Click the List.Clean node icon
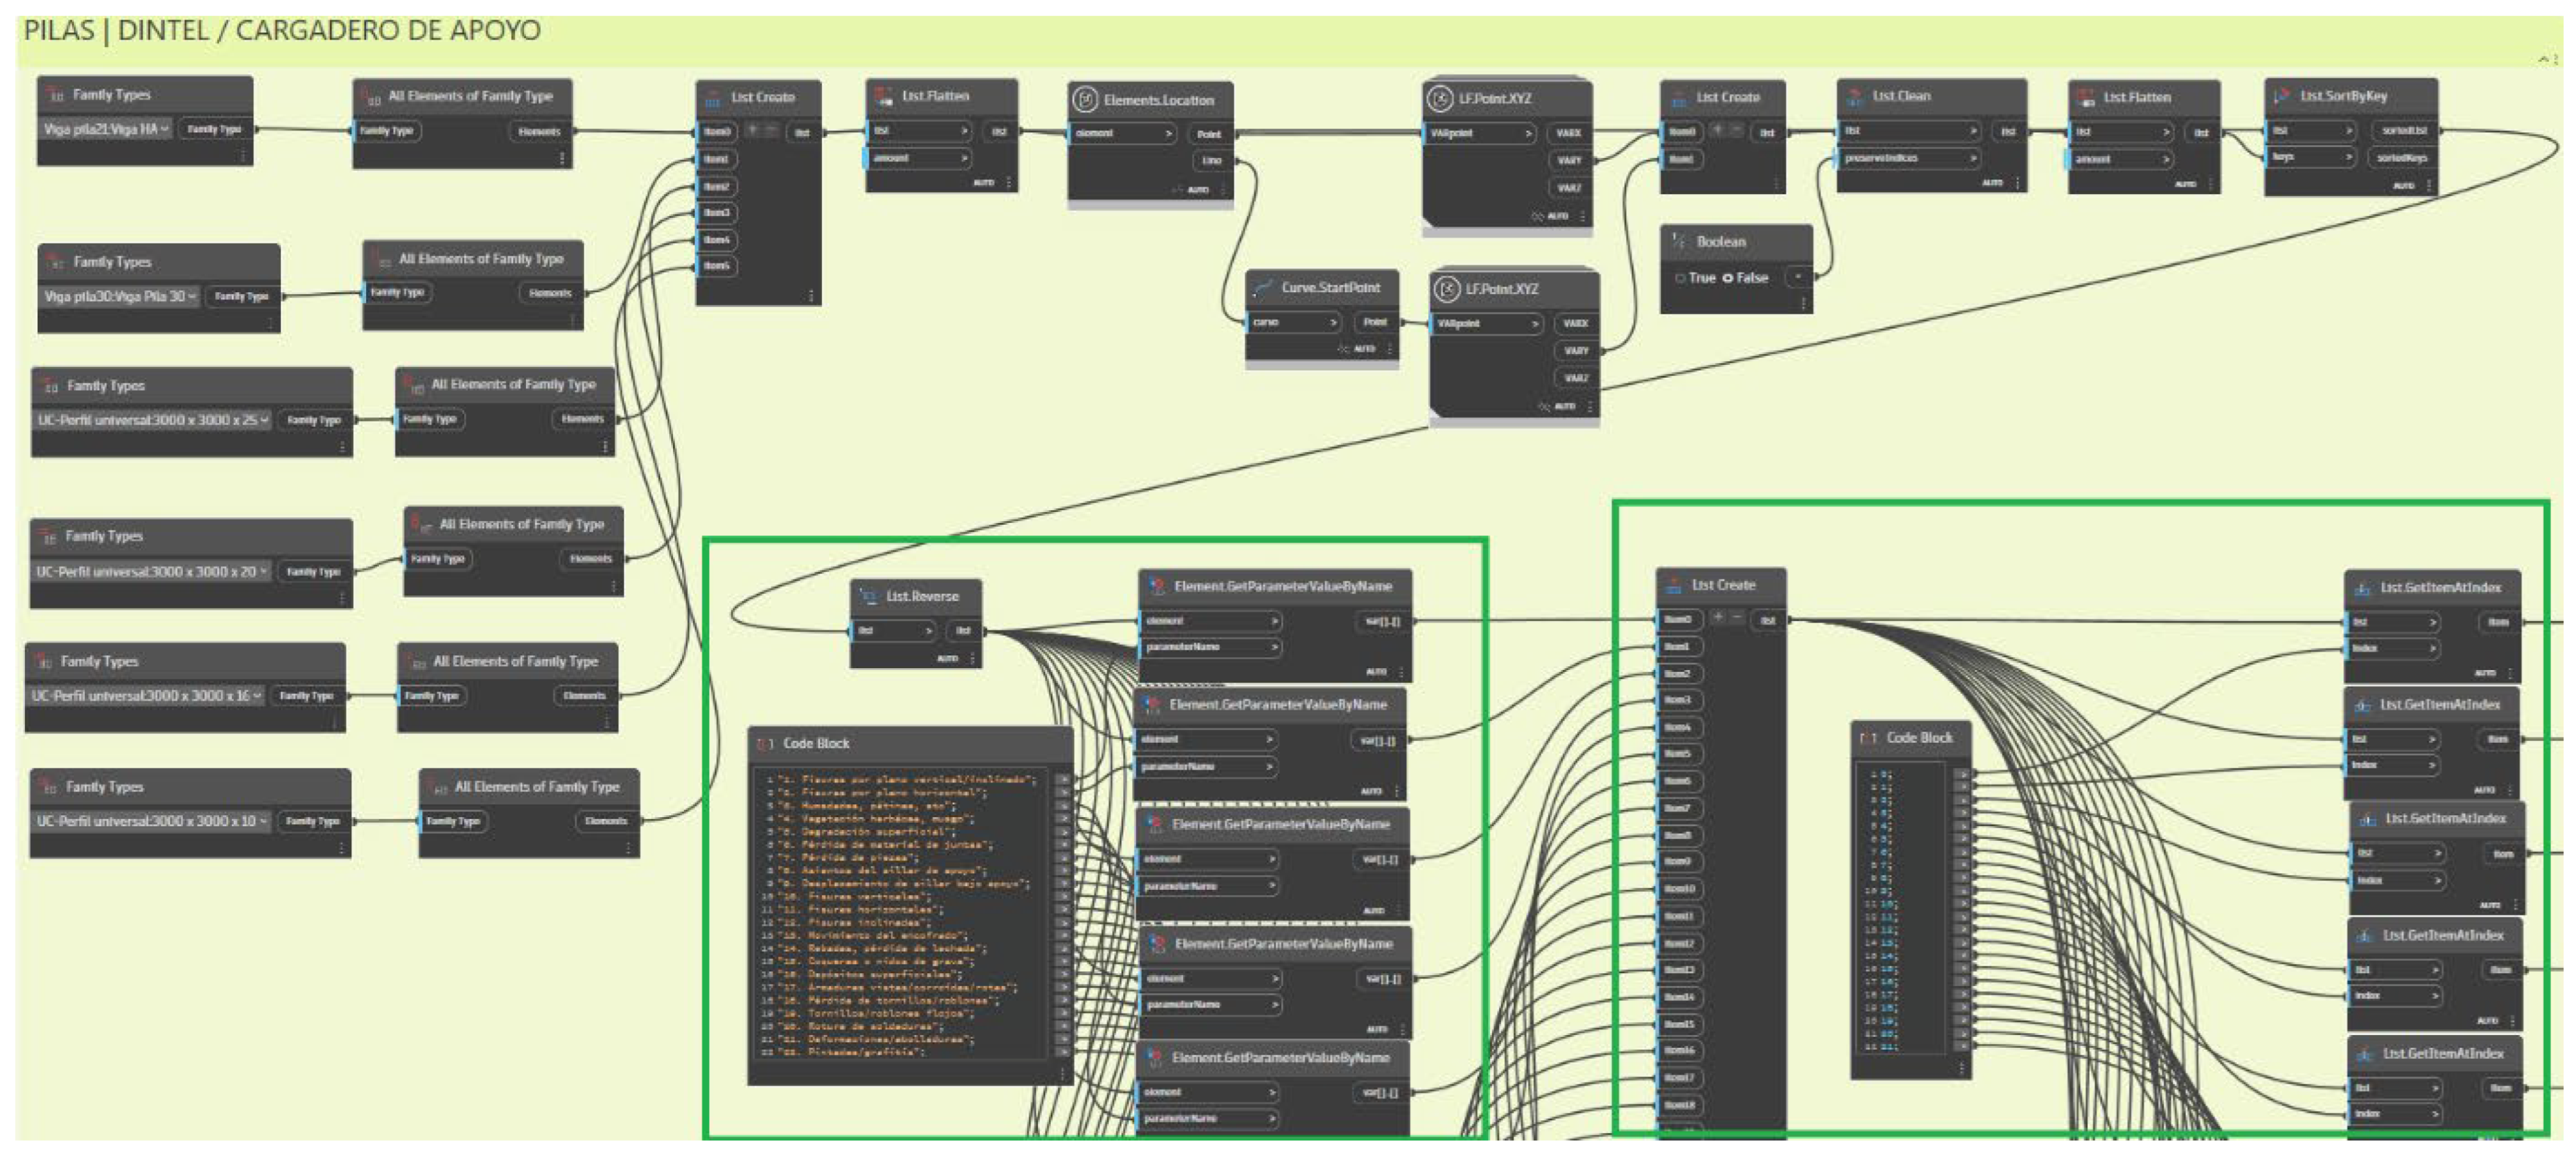The width and height of the screenshot is (2576, 1157). click(x=1854, y=96)
